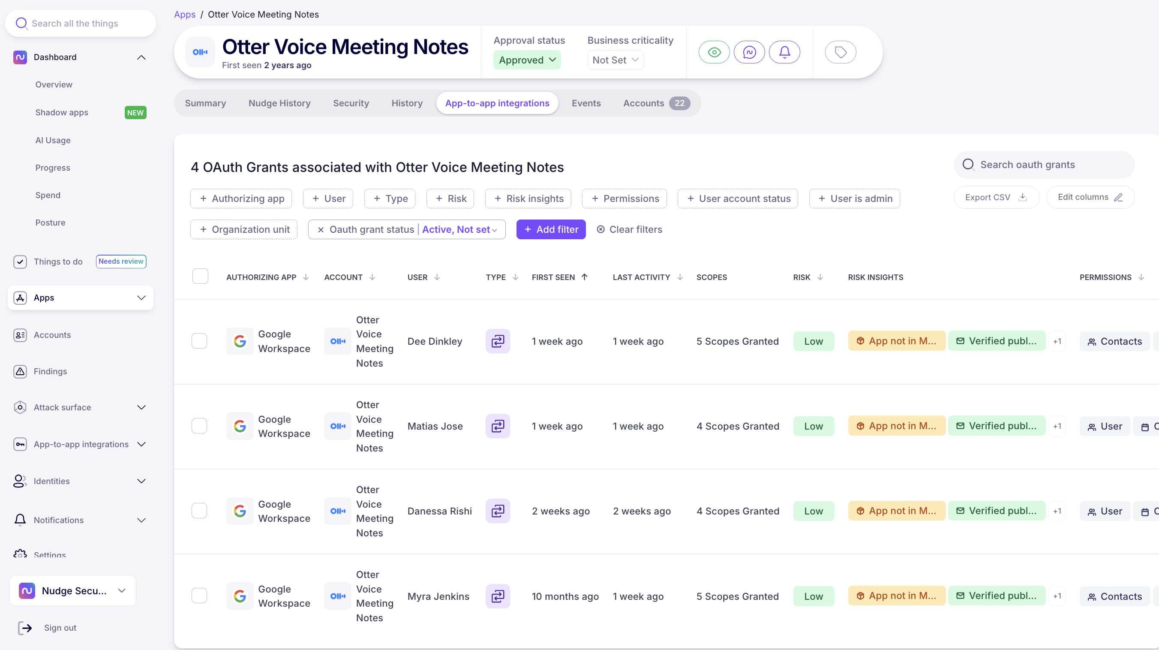Collapse the Dashboard section chevron

141,57
